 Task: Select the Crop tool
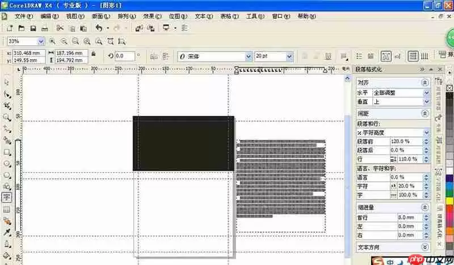coord(7,106)
